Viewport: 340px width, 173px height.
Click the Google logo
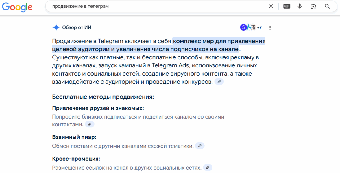[17, 7]
